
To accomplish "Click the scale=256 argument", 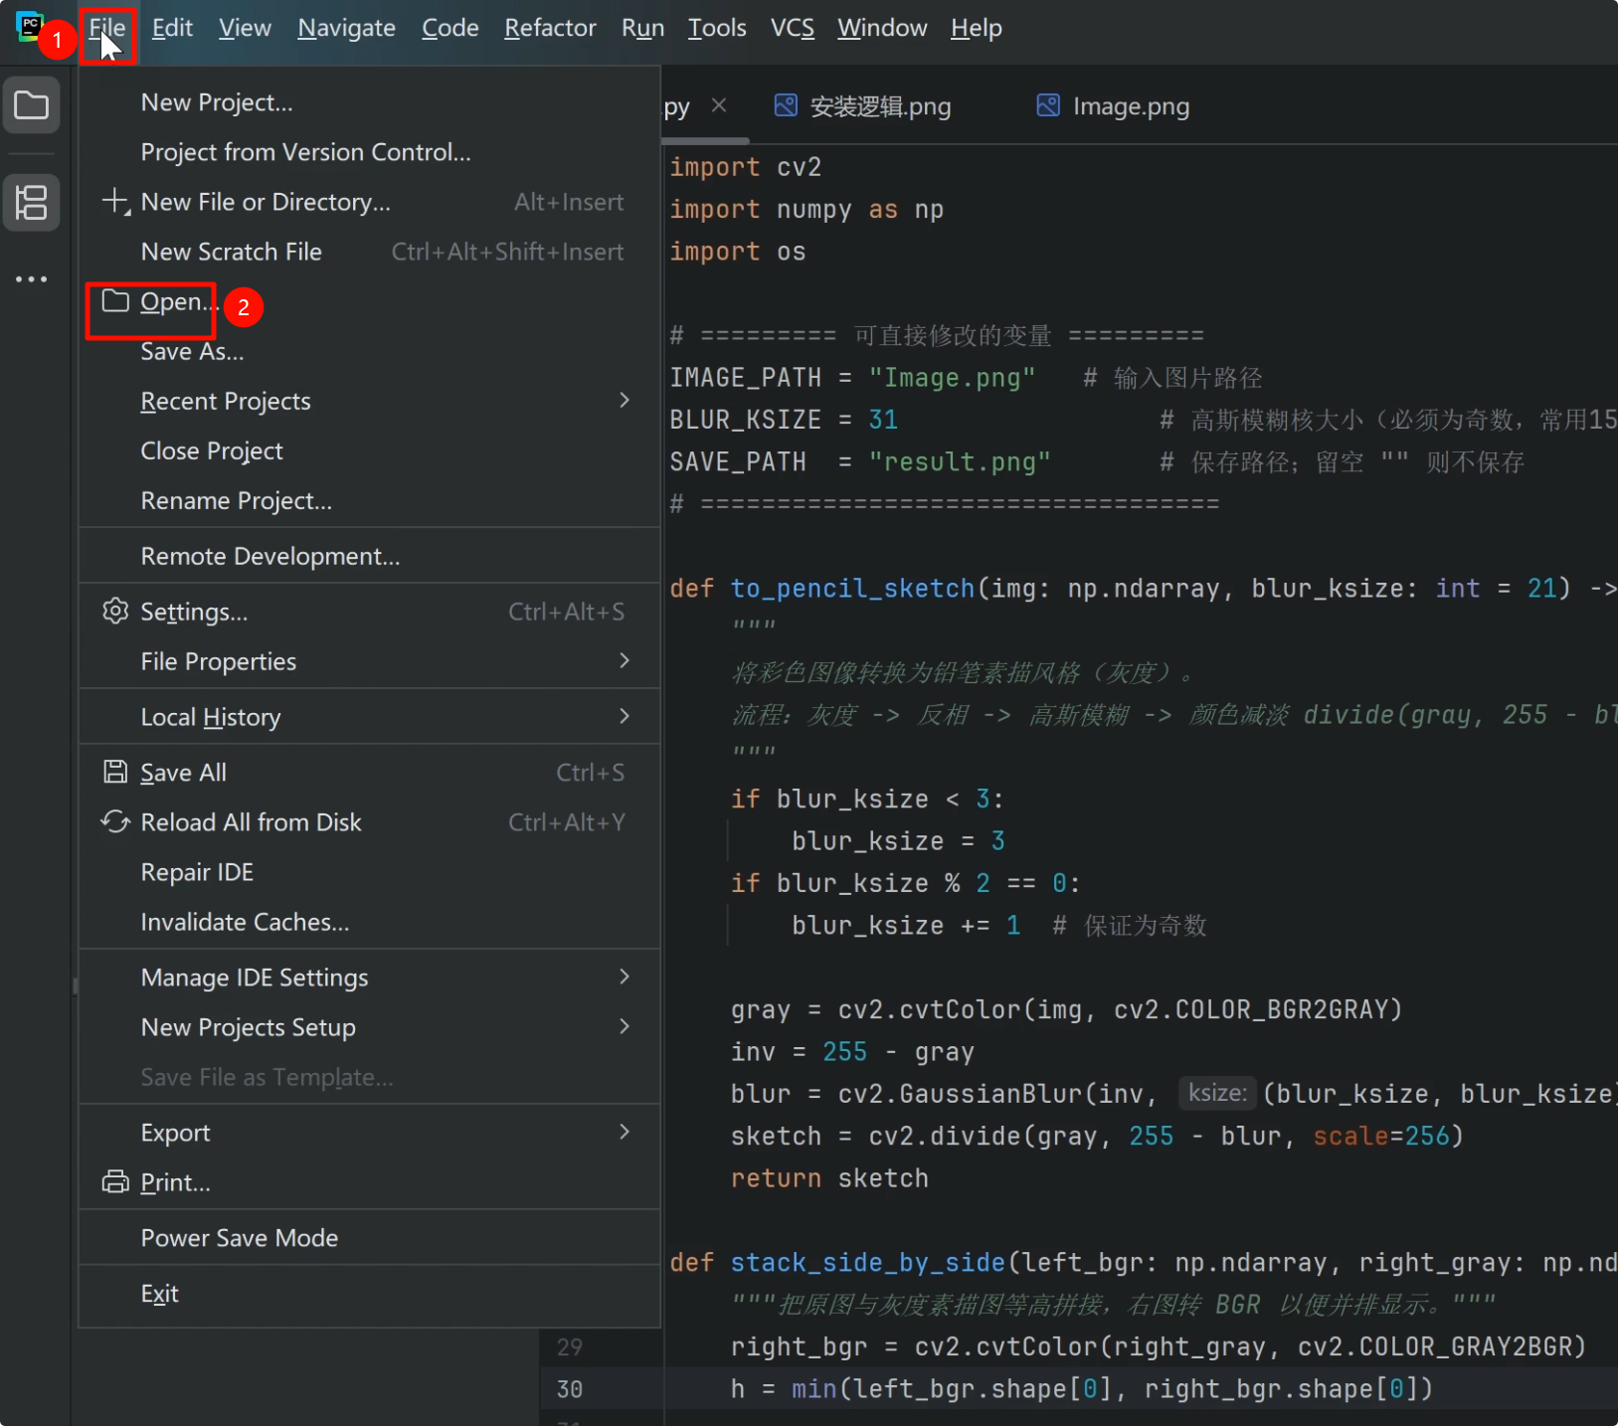I will click(1381, 1137).
